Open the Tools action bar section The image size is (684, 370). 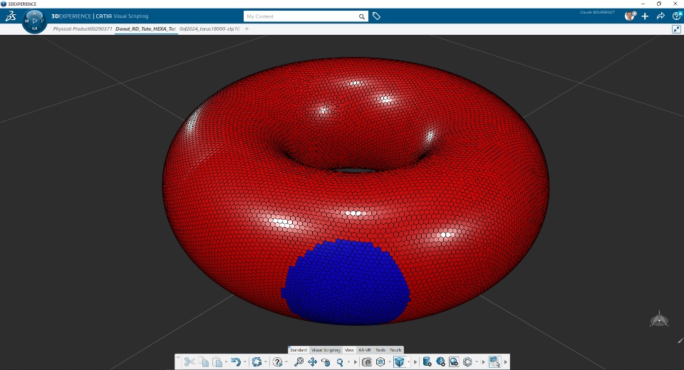coord(380,350)
